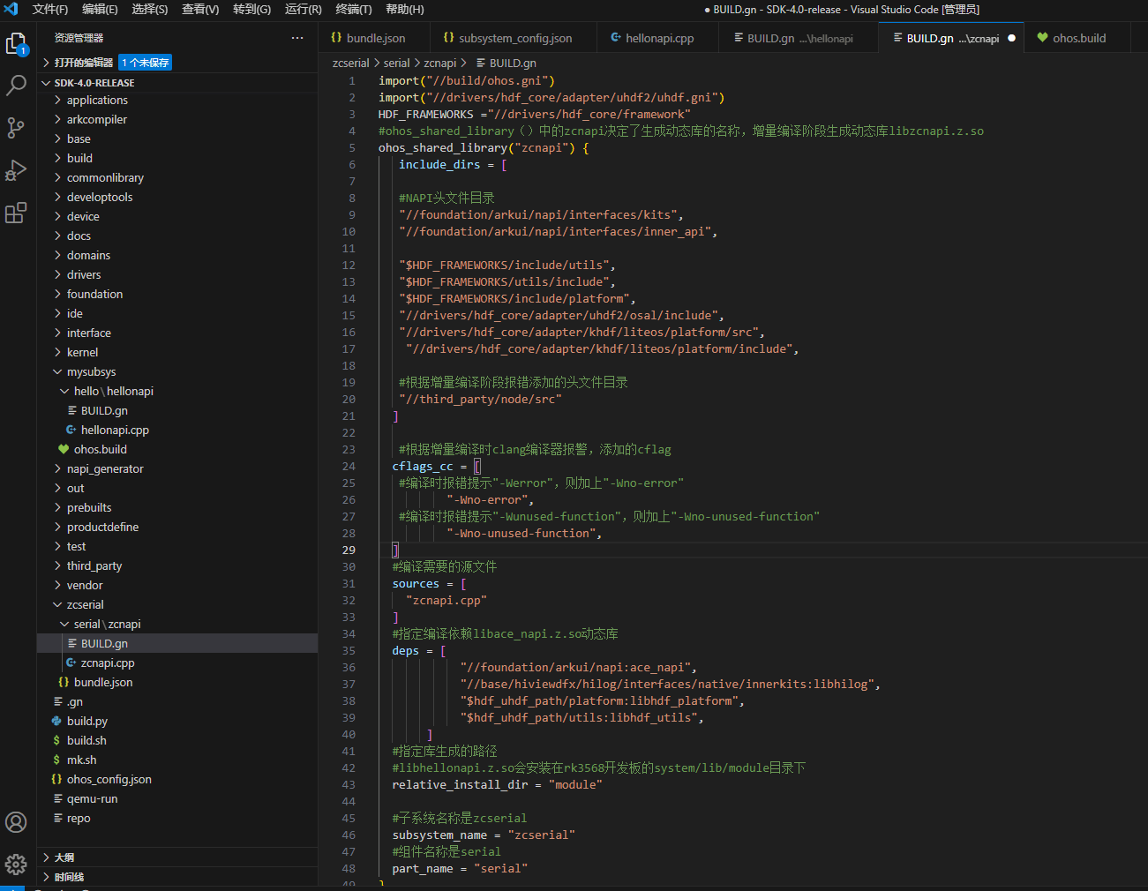
Task: Expand the foundation folder
Action: [x=176, y=294]
